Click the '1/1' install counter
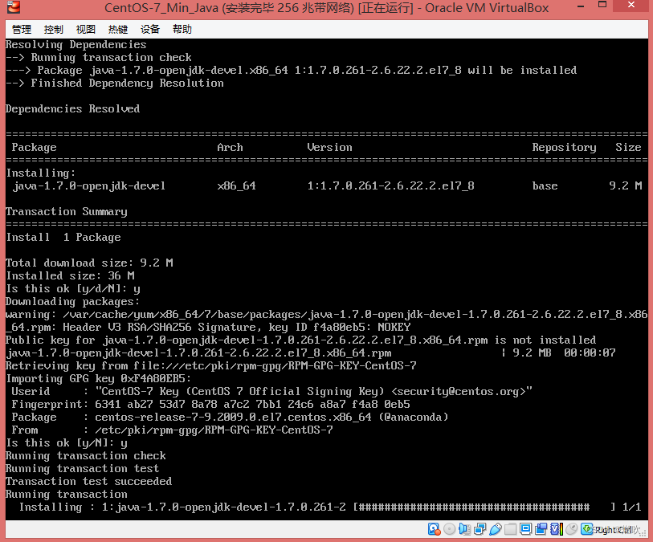 tap(632, 507)
